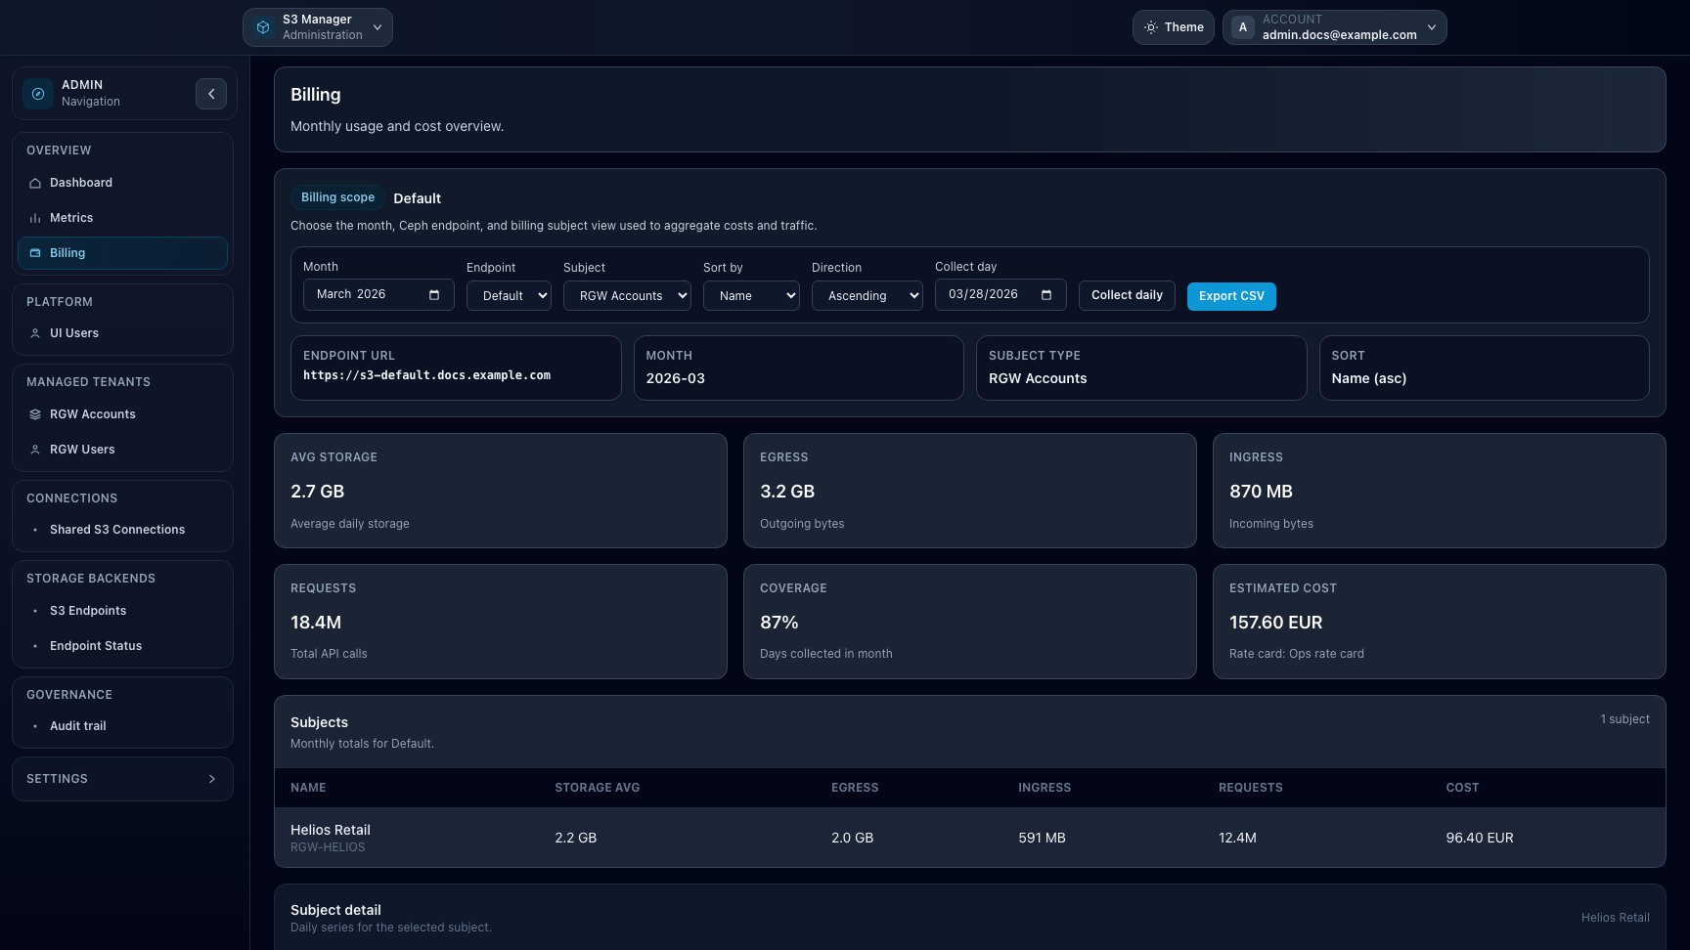Viewport: 1690px width, 950px height.
Task: Open Metrics via the bar chart icon
Action: click(34, 217)
